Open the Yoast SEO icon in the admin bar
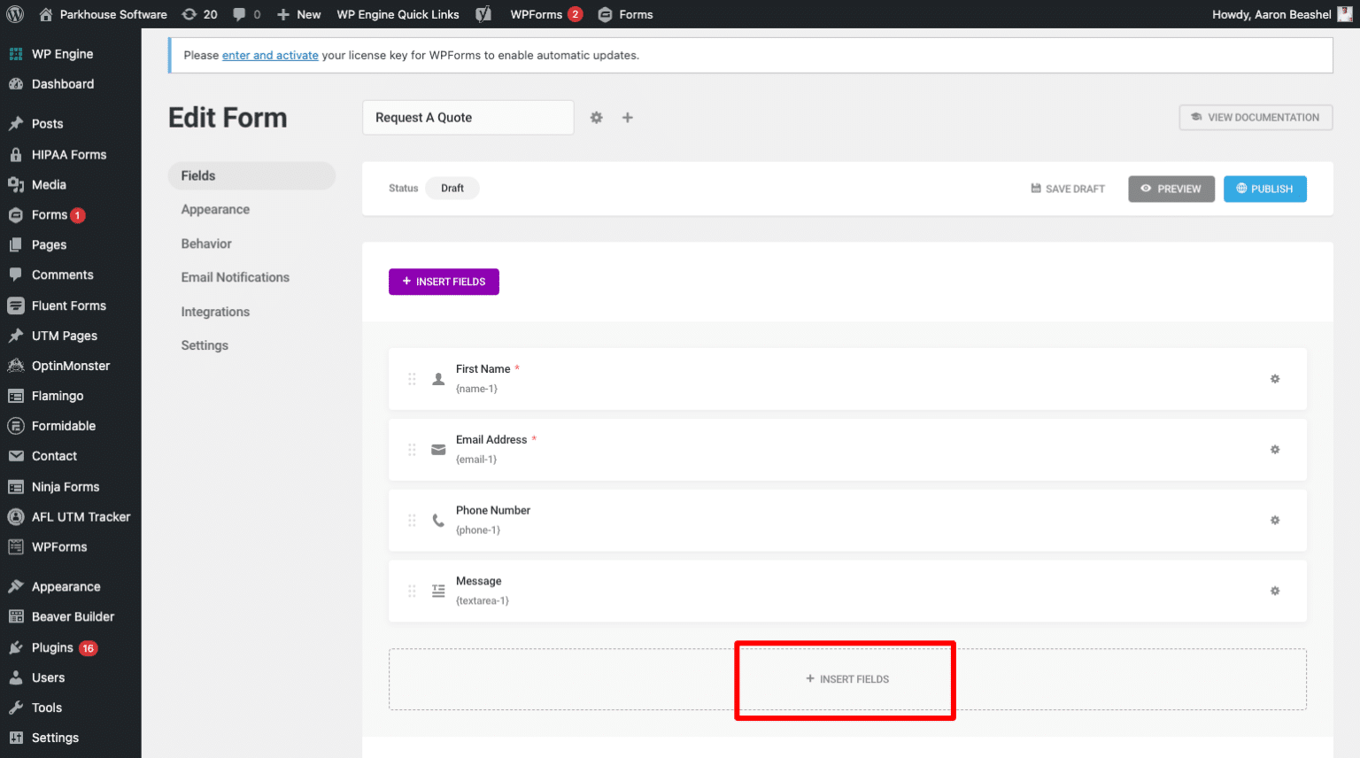 [x=483, y=13]
